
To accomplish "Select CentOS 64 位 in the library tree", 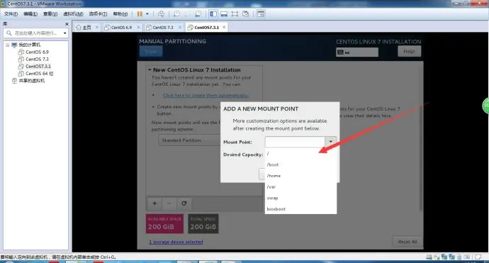I will [39, 74].
